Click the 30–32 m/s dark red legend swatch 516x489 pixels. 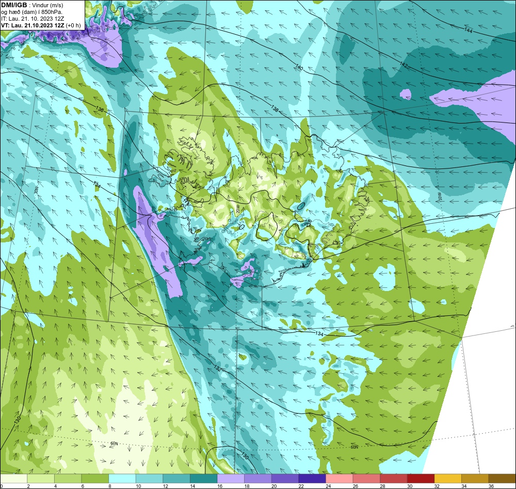[421, 479]
